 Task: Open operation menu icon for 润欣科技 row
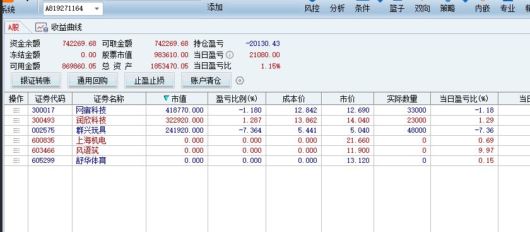pyautogui.click(x=16, y=120)
